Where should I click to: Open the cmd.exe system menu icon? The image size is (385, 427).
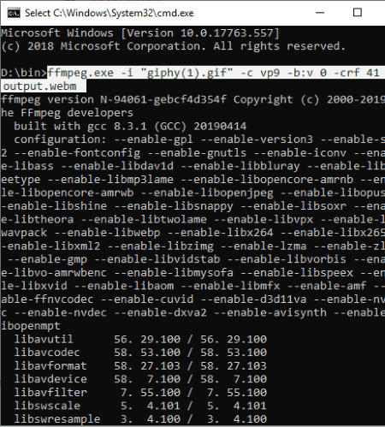coord(14,13)
